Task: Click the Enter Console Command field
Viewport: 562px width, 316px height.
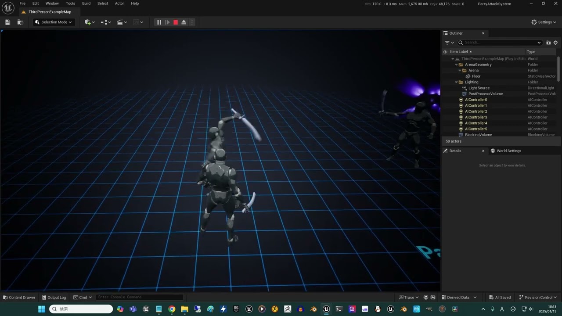Action: click(140, 298)
